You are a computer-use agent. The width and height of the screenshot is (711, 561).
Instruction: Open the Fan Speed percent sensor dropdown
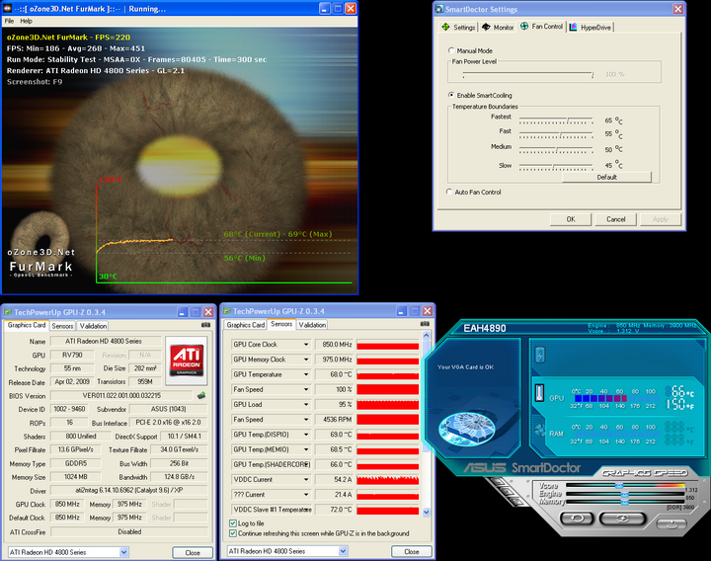click(x=306, y=389)
